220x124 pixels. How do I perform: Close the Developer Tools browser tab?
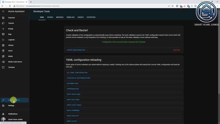point(26,2)
